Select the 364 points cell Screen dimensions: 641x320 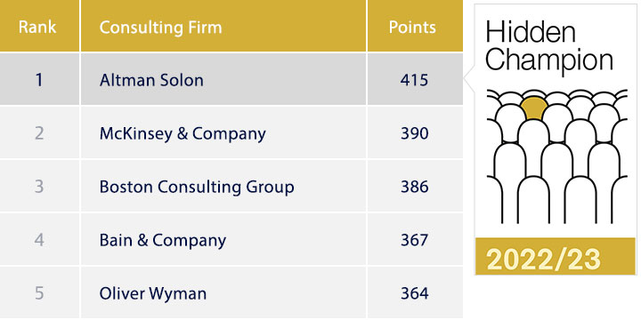click(414, 293)
